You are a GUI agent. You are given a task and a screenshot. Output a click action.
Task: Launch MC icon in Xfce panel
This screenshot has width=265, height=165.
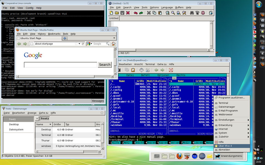[194, 156]
